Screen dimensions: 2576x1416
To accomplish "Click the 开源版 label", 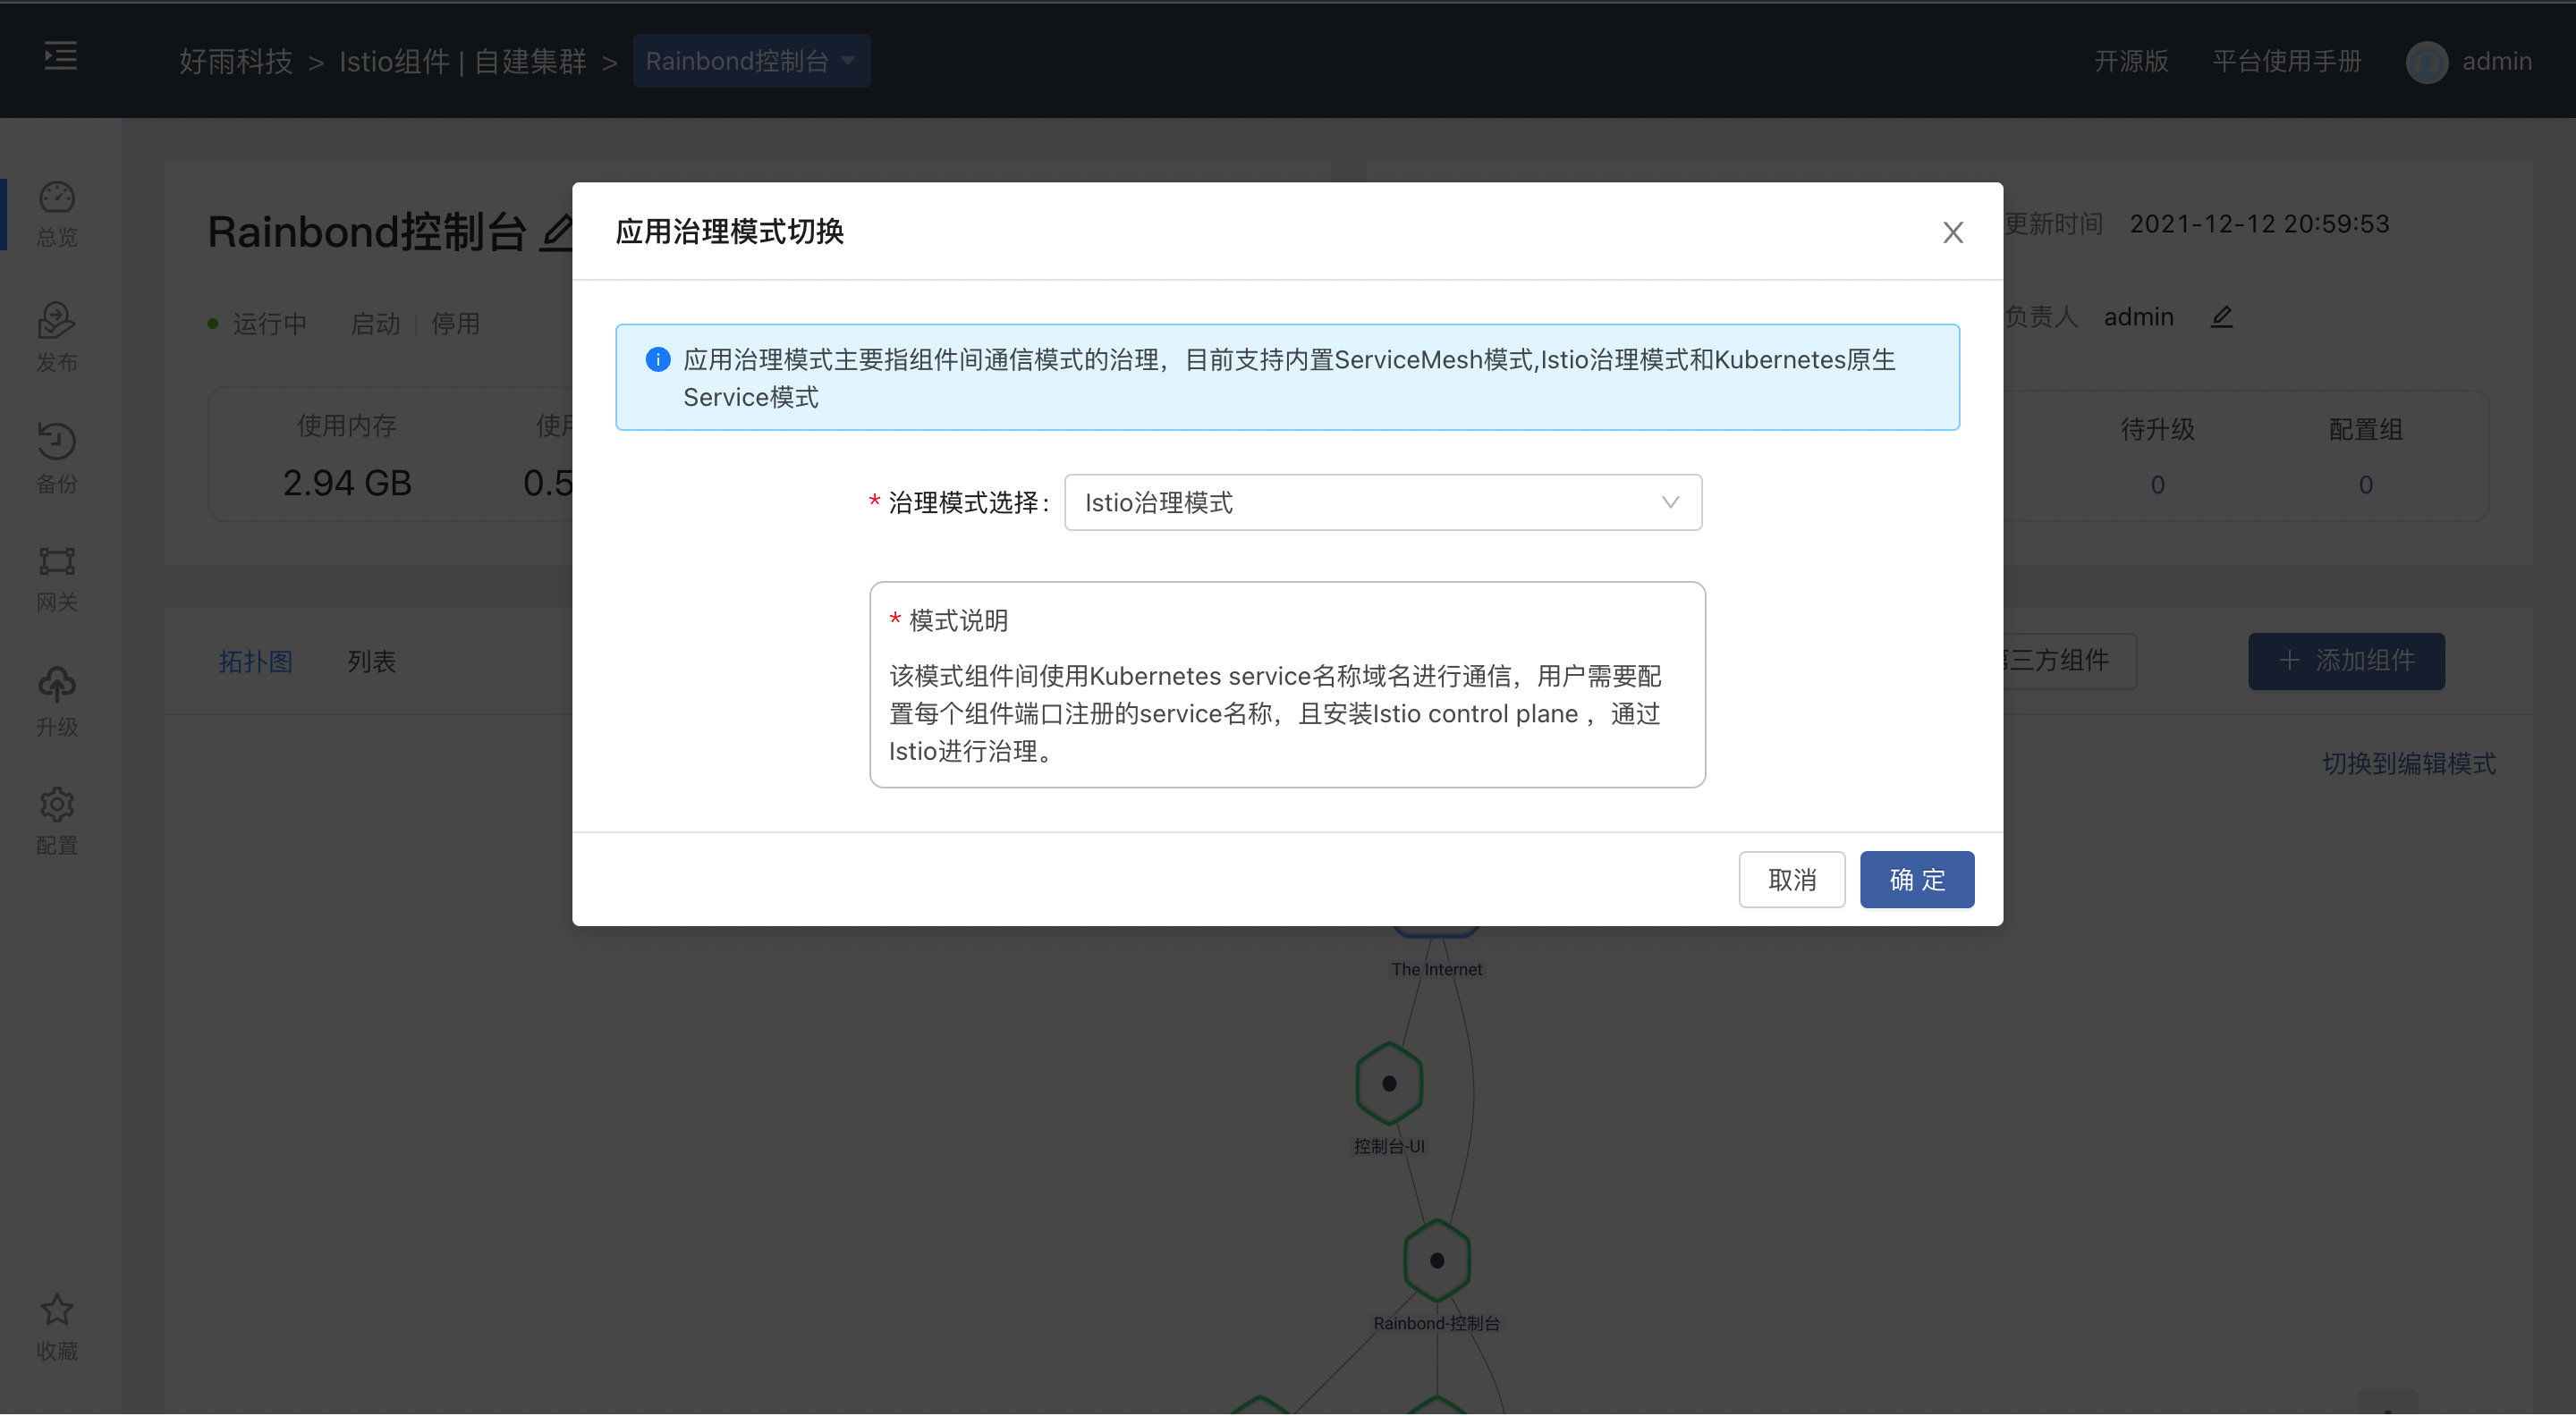I will click(x=2131, y=62).
